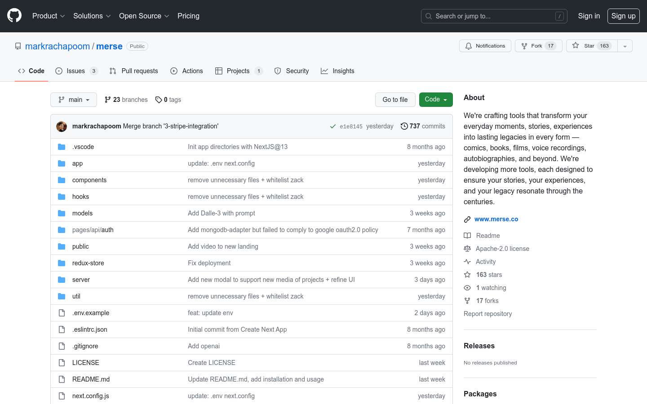Open Notifications for this repository

pos(485,46)
